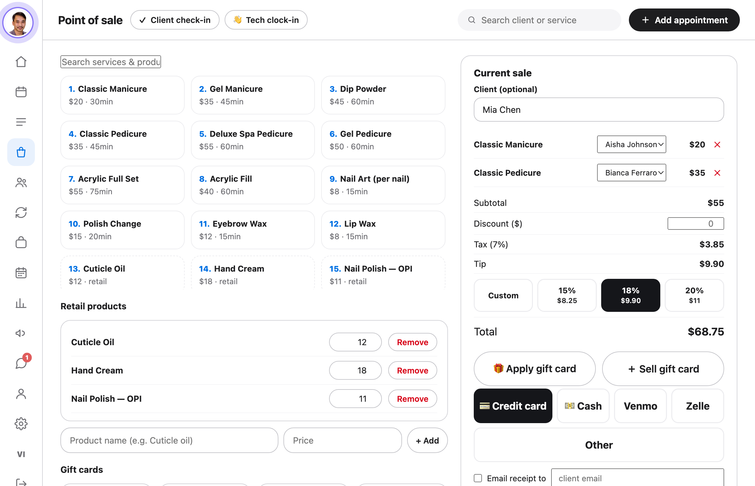Choose Cash payment method
This screenshot has height=486, width=755.
583,406
